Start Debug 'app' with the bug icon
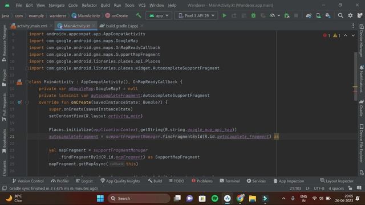This screenshot has height=205, width=365. [253, 15]
